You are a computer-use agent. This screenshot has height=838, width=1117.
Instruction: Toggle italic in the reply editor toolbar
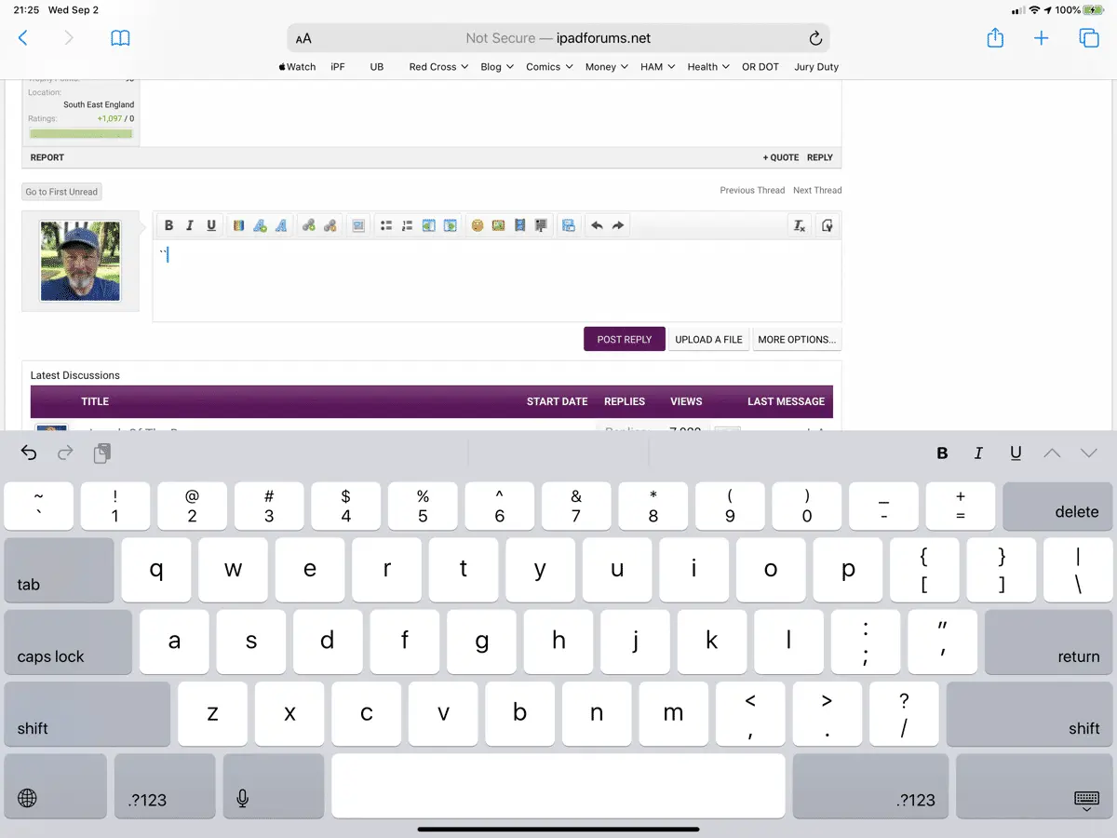[x=190, y=225]
